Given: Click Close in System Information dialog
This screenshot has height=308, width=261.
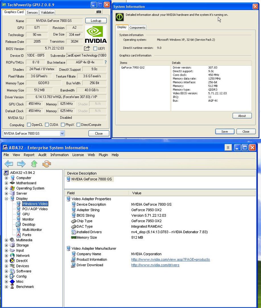Looking at the screenshot, I should [x=246, y=132].
